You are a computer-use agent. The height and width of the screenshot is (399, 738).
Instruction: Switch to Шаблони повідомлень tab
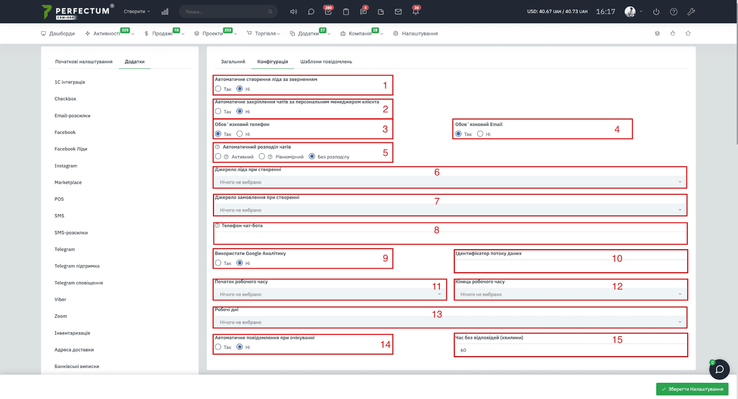point(326,62)
